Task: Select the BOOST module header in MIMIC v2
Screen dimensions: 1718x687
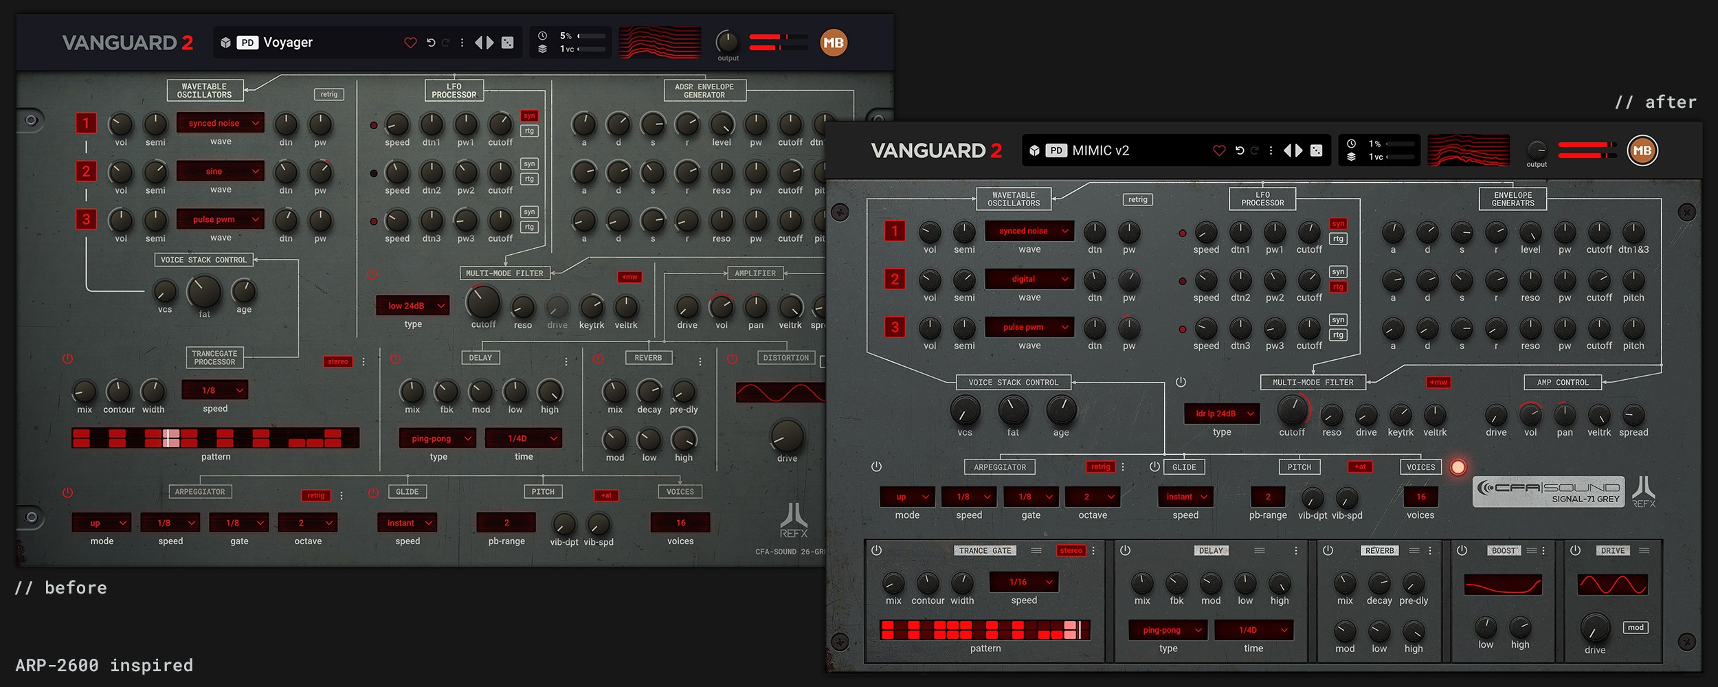Action: 1503,550
